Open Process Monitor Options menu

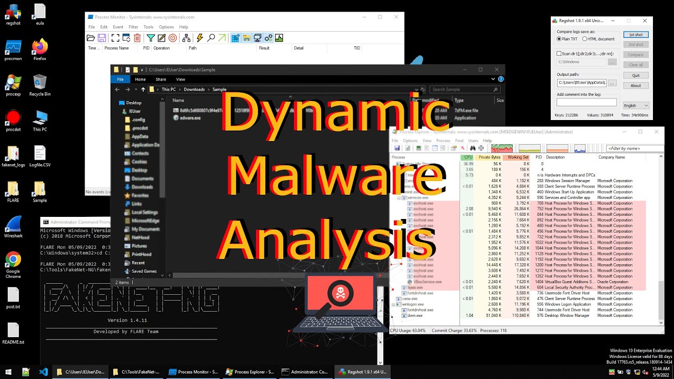click(166, 27)
